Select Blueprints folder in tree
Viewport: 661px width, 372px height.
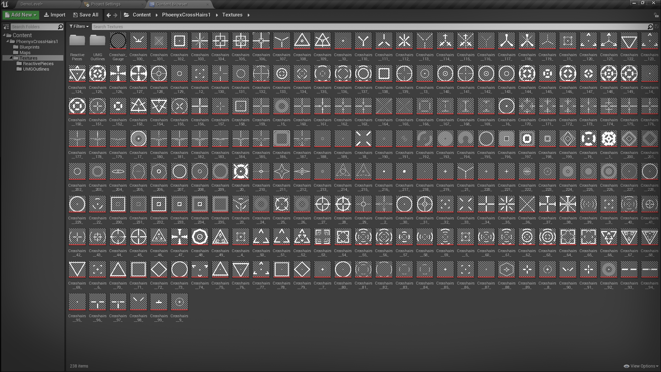29,47
